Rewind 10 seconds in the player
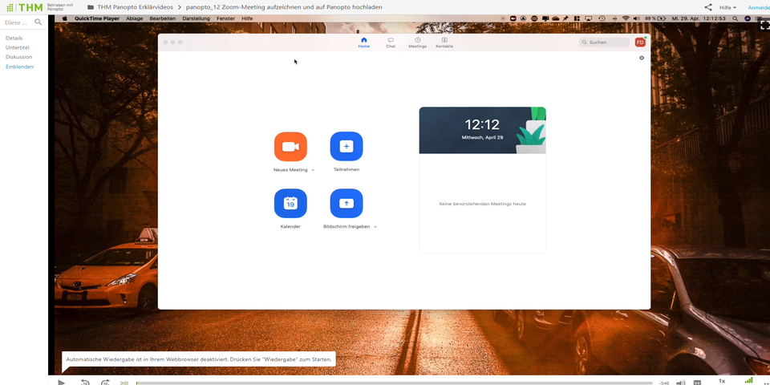 pos(85,382)
